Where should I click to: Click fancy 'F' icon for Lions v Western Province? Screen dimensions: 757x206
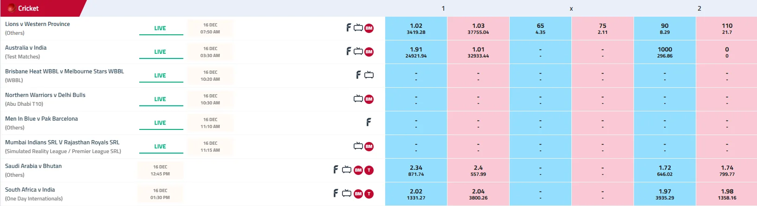tap(349, 28)
